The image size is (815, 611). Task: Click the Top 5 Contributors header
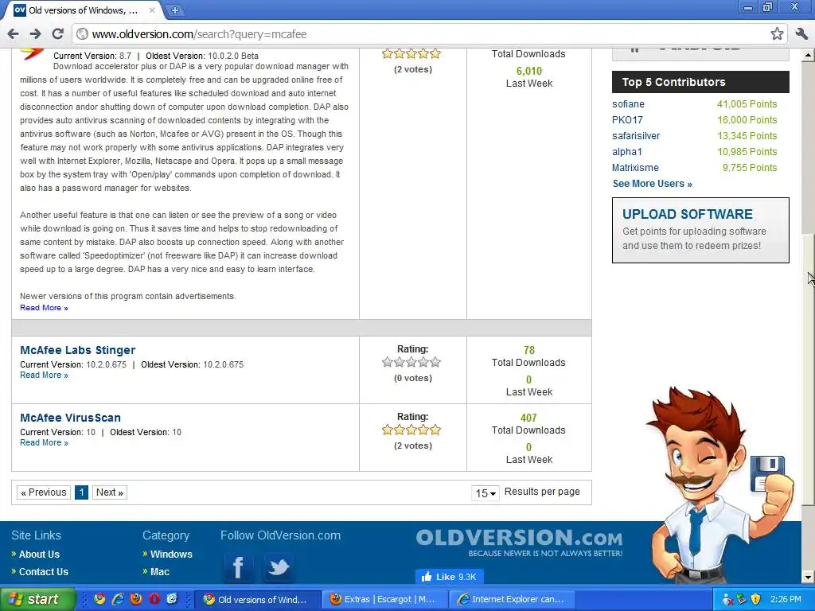700,82
